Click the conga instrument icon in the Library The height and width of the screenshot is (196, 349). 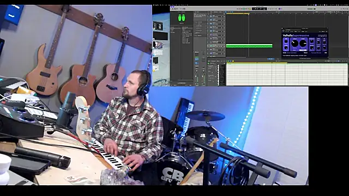tap(182, 18)
